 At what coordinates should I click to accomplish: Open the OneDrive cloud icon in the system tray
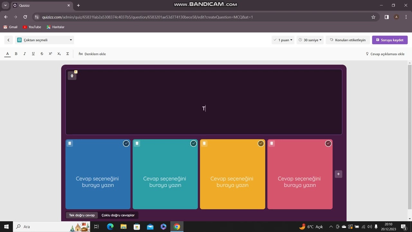(x=344, y=227)
